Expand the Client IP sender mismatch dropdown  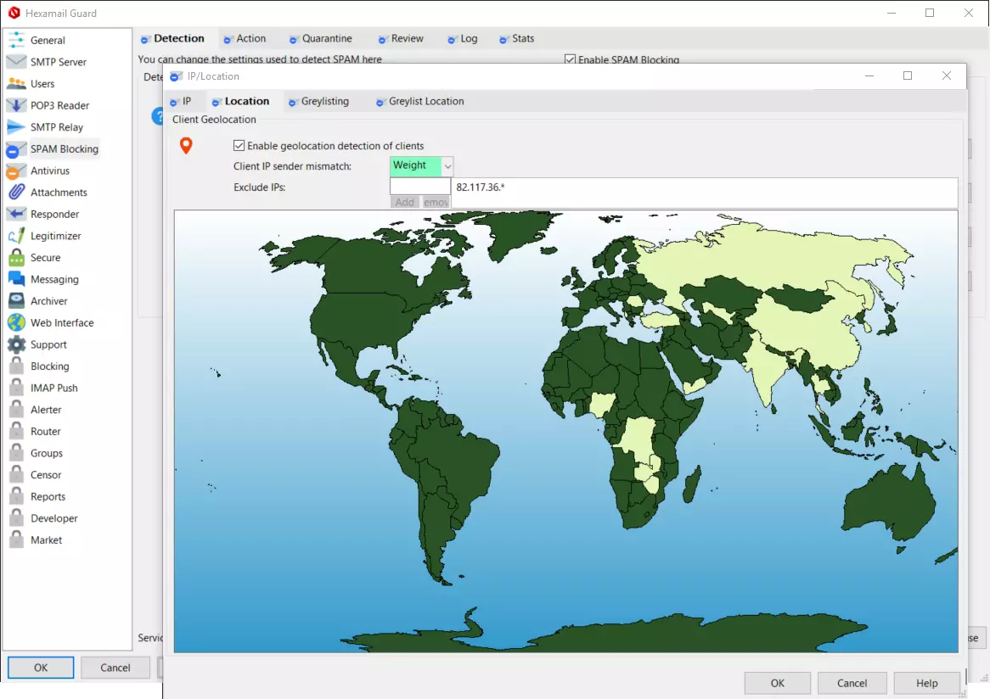pyautogui.click(x=447, y=166)
